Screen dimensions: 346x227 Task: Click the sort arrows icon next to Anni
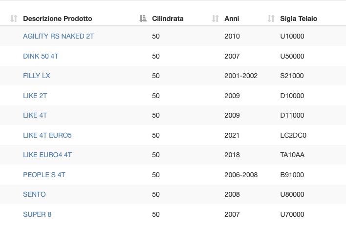tap(215, 19)
